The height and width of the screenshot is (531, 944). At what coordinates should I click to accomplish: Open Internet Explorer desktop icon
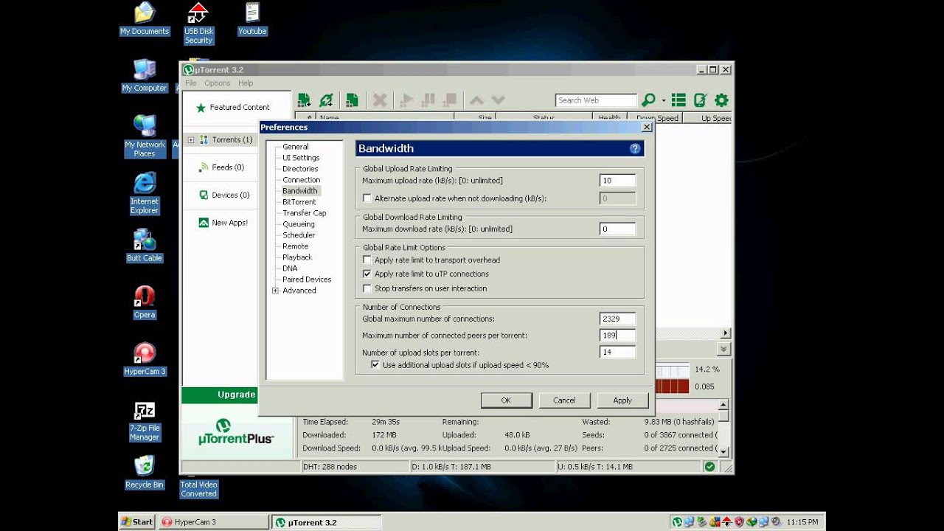pyautogui.click(x=145, y=193)
